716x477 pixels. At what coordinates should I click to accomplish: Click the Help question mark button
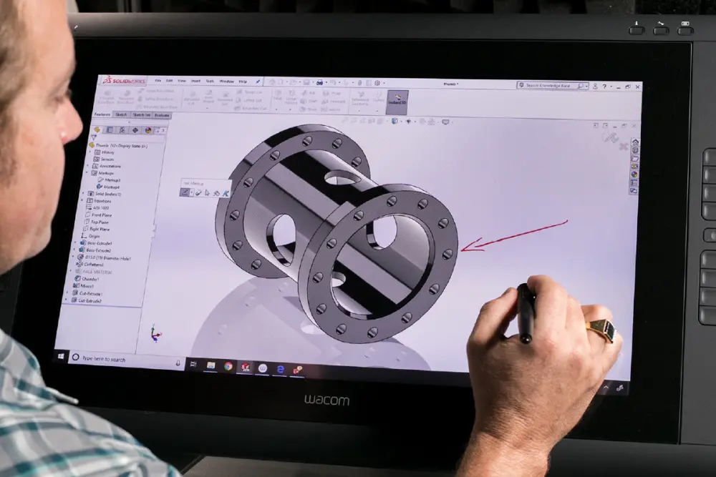(x=604, y=85)
